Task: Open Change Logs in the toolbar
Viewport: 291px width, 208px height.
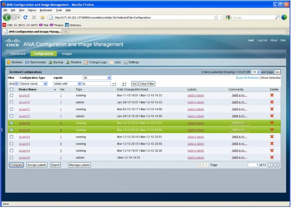Action: 95,62
